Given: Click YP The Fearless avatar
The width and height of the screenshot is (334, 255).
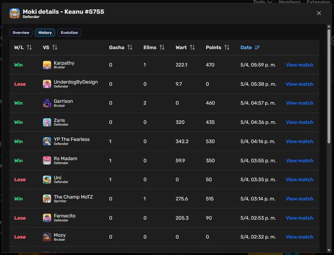Looking at the screenshot, I should coord(47,141).
